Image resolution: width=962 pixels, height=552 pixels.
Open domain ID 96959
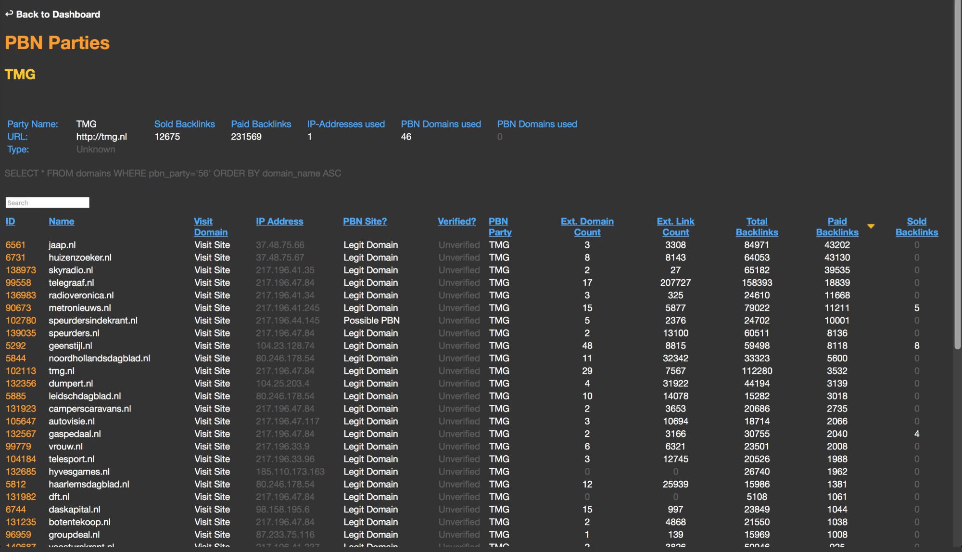[x=18, y=535]
